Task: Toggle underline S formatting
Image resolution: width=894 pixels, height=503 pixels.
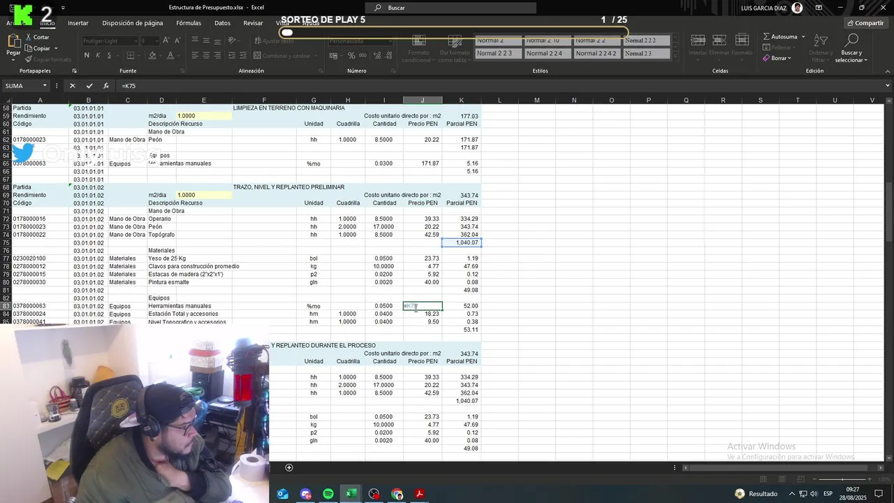Action: (x=110, y=55)
